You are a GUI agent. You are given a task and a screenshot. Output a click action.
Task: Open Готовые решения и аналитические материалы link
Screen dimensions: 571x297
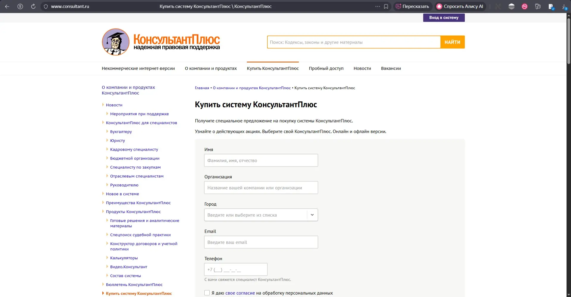tap(145, 223)
